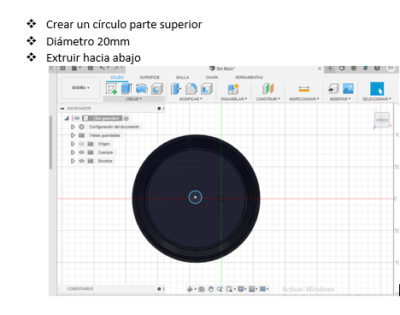This screenshot has width=400, height=315.
Task: Expand the Bocetos node
Action: pos(73,161)
